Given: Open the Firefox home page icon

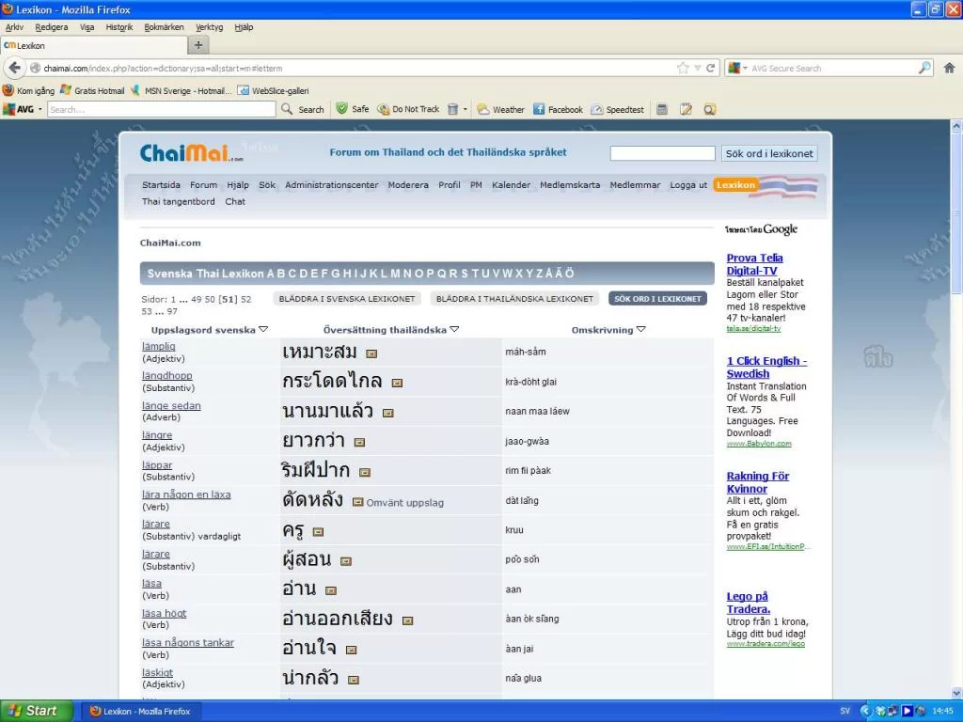Looking at the screenshot, I should [x=949, y=68].
